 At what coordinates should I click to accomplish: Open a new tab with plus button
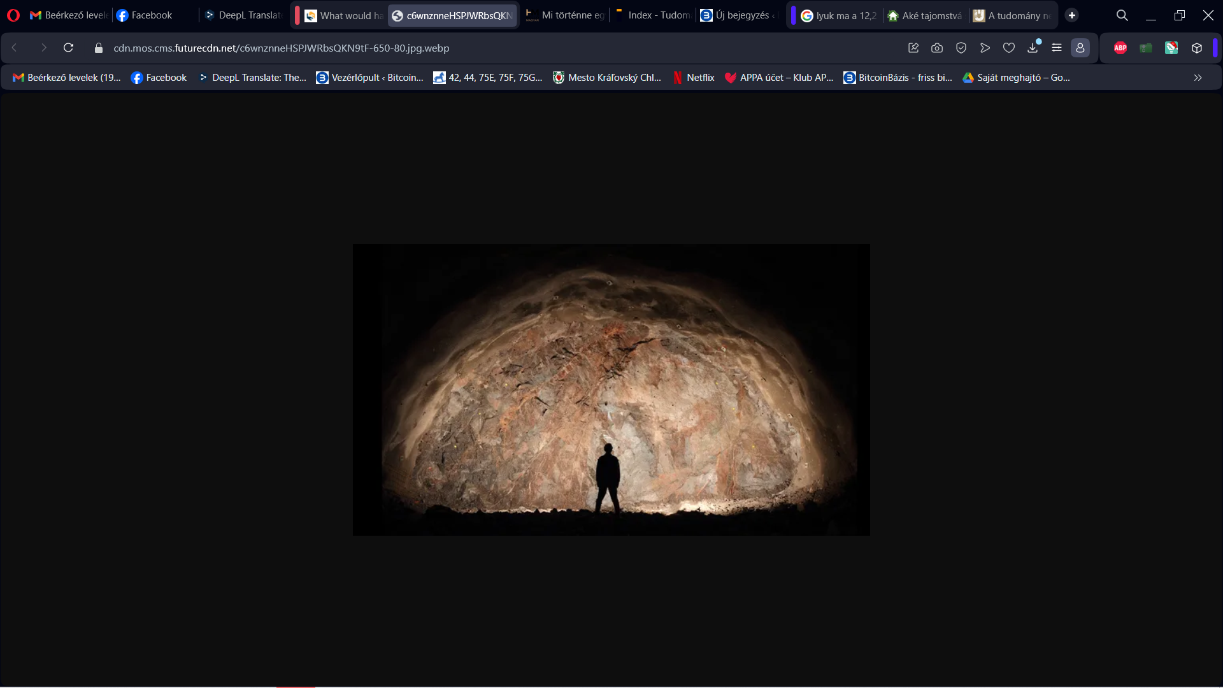pyautogui.click(x=1072, y=15)
